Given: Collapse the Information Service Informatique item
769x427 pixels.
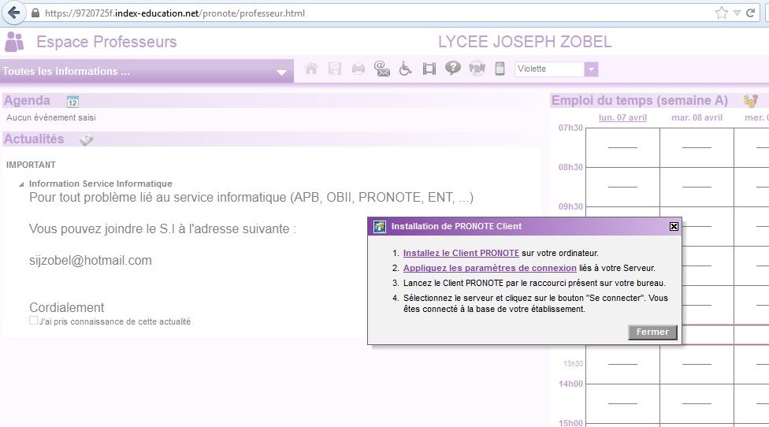Looking at the screenshot, I should [x=21, y=184].
